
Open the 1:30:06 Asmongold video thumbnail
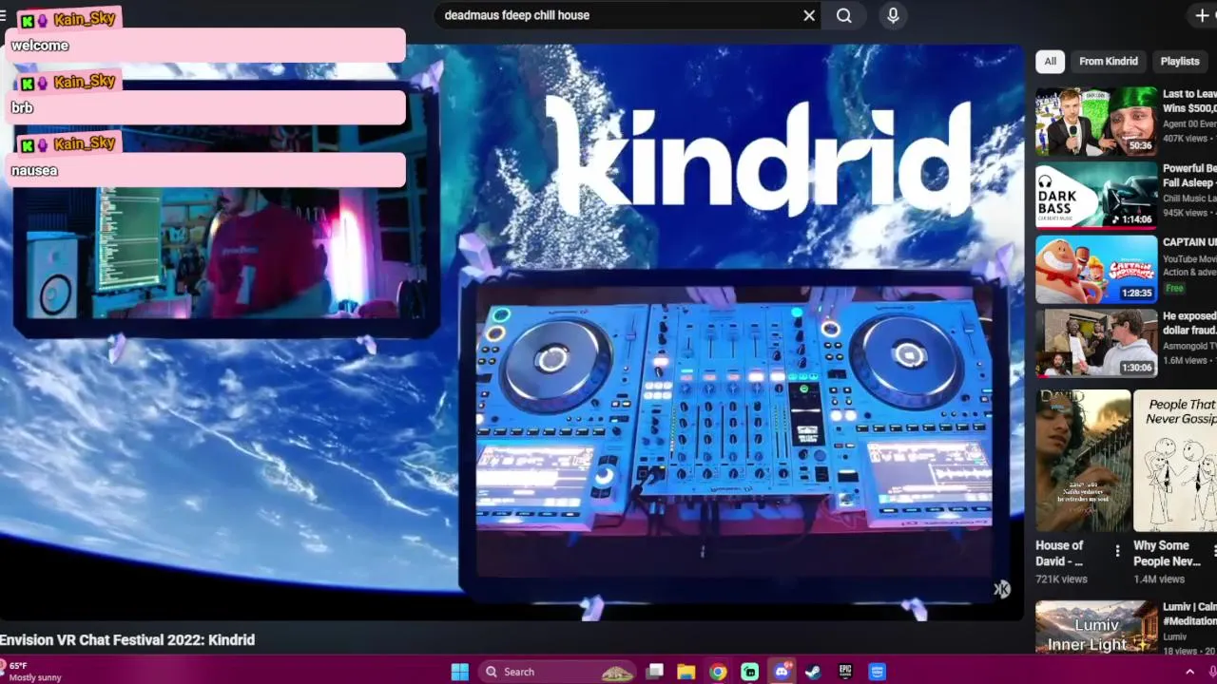coord(1096,343)
